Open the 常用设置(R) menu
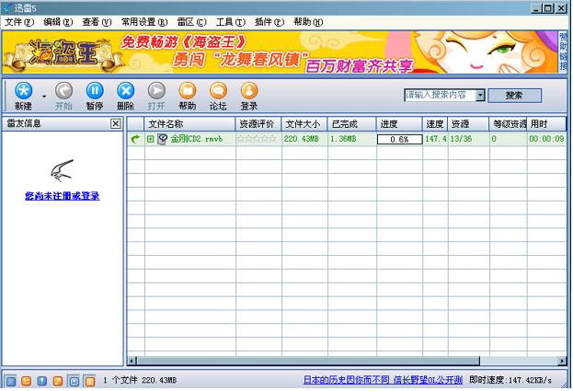The width and height of the screenshot is (573, 391). click(x=144, y=22)
